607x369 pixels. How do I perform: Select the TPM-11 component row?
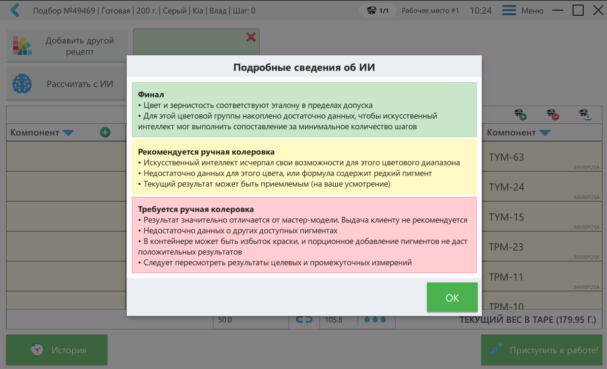coord(543,276)
